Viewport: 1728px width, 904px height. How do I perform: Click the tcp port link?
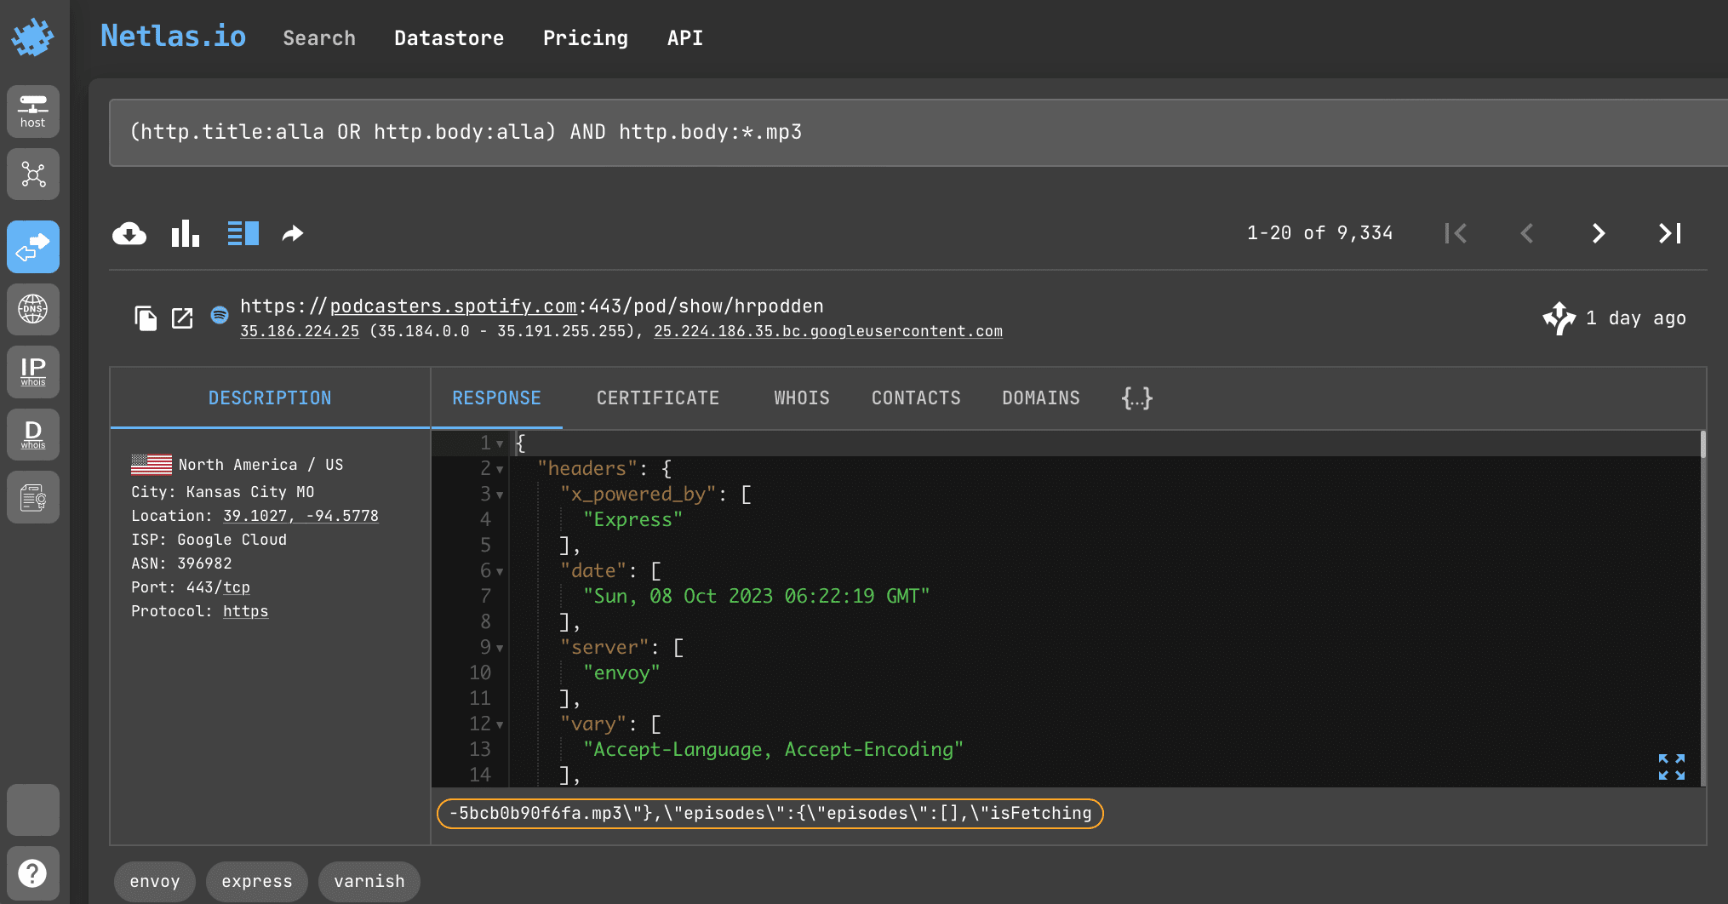(237, 587)
